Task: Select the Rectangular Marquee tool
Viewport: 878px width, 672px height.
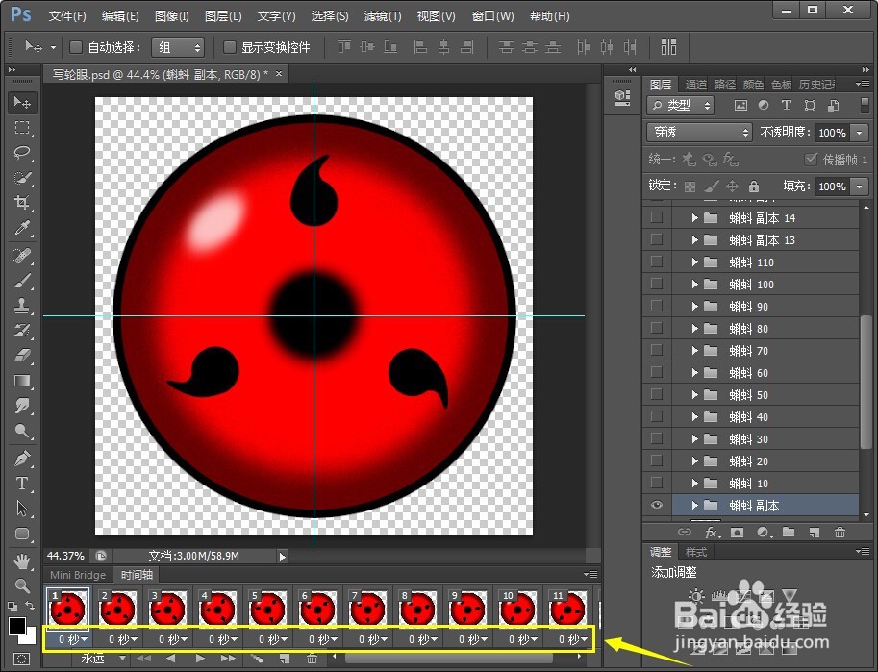Action: 22,128
